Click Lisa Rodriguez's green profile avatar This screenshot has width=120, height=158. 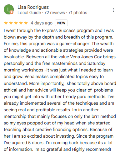click(x=9, y=9)
